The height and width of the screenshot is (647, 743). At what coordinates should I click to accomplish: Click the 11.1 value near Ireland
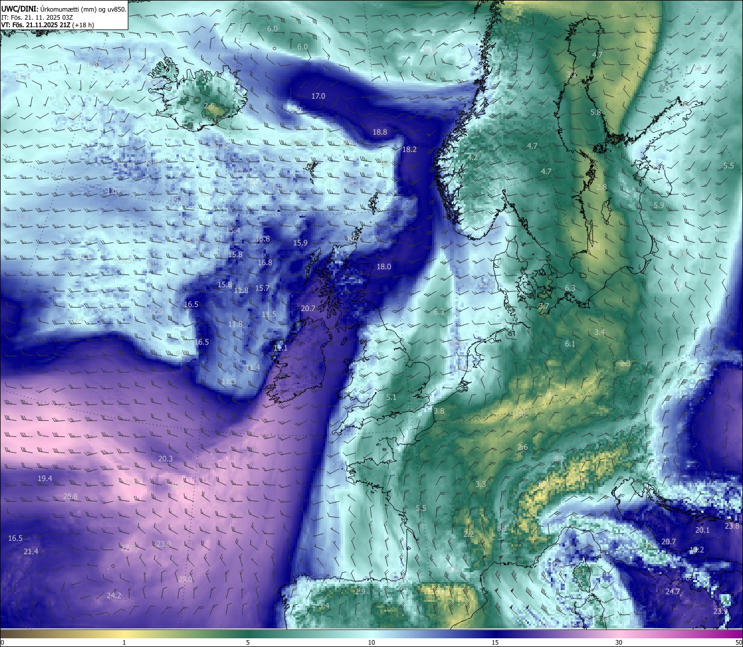280,348
